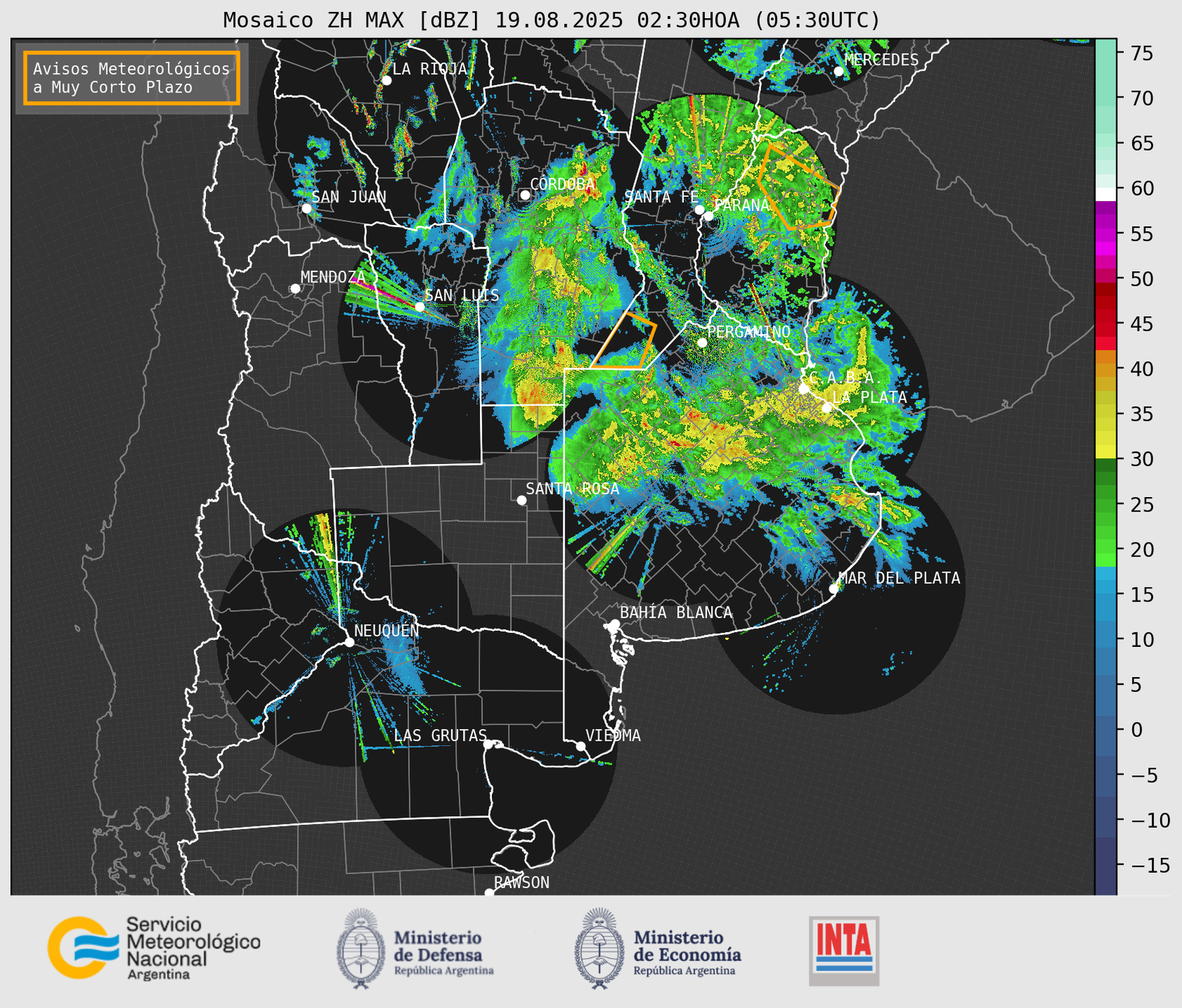The image size is (1182, 1008).
Task: Click the 0 dBZ colorbar label
Action: (x=1136, y=730)
